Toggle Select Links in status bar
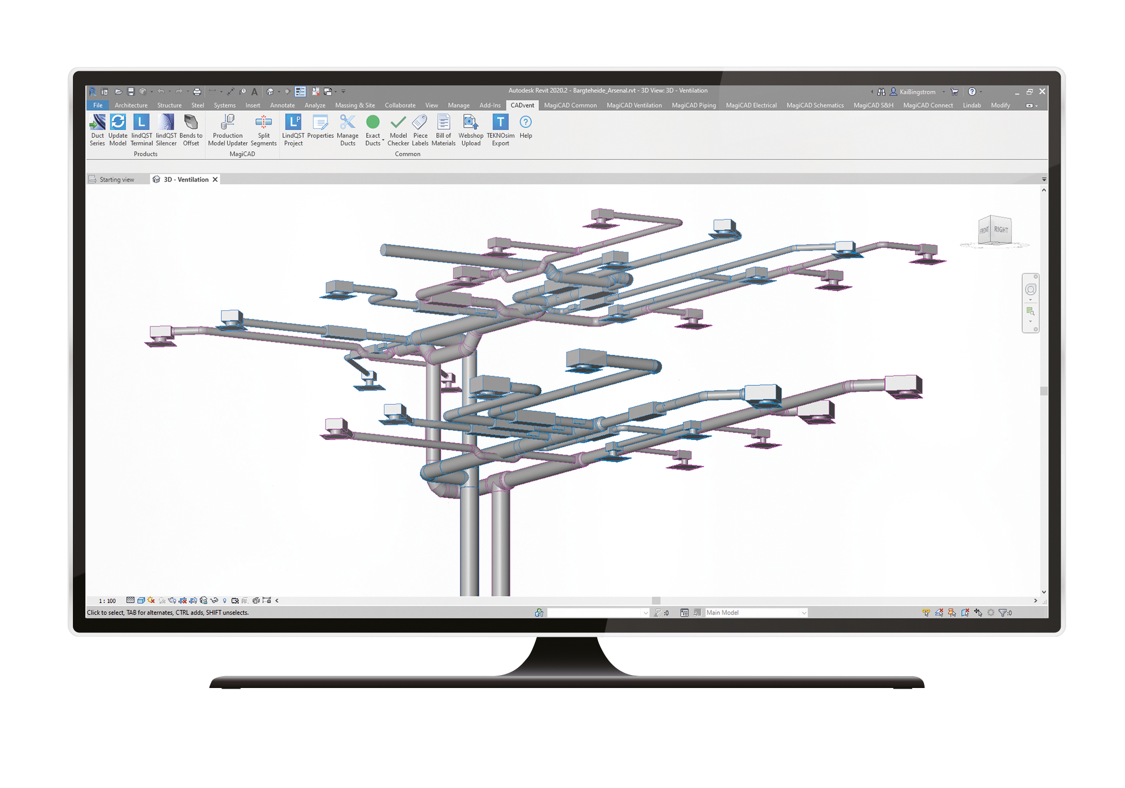 coord(926,612)
